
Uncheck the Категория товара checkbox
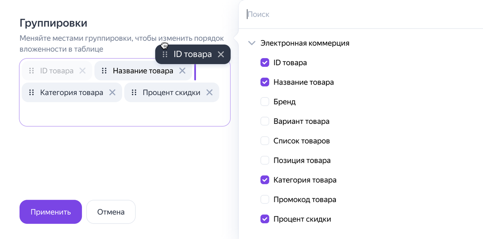tap(265, 180)
